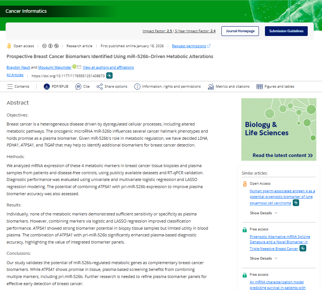Image resolution: width=322 pixels, height=290 pixels.
Task: Open Share options icon
Action: tap(99, 87)
